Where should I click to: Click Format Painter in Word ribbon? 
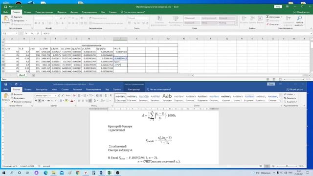click(22, 102)
